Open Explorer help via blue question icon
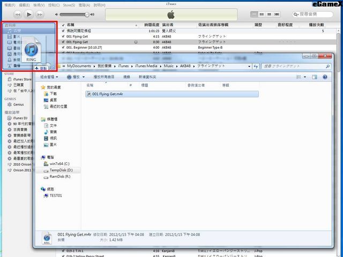This screenshot has height=257, width=343. pyautogui.click(x=325, y=77)
